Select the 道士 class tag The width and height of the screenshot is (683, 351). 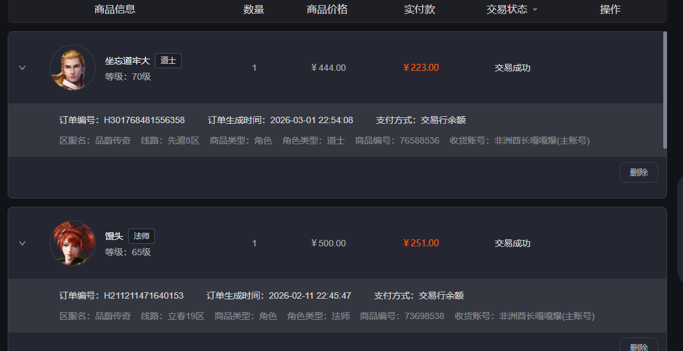point(168,61)
